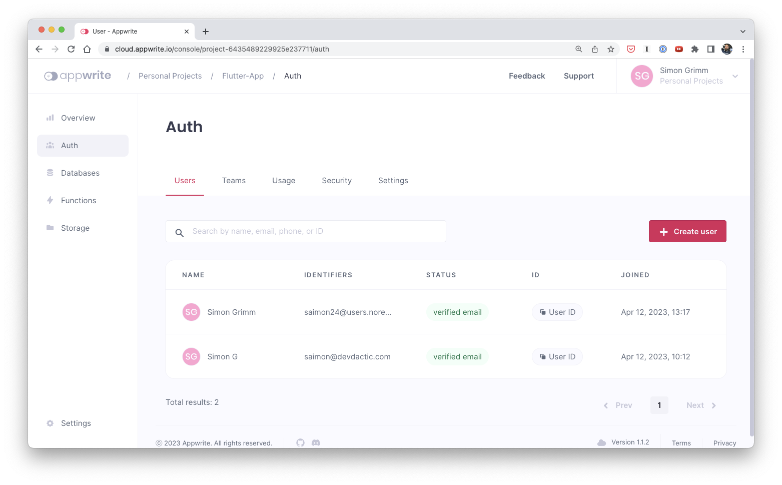Click the browser address bar URL

[x=222, y=49]
